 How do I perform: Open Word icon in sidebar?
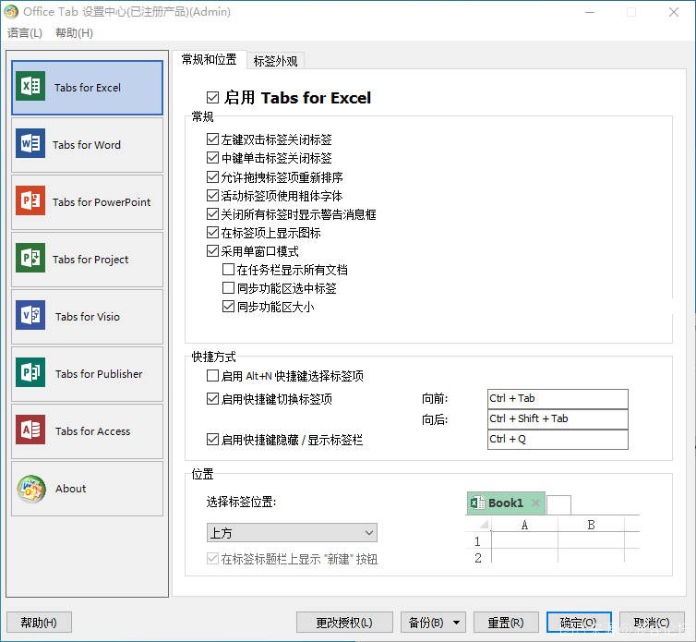coord(30,143)
